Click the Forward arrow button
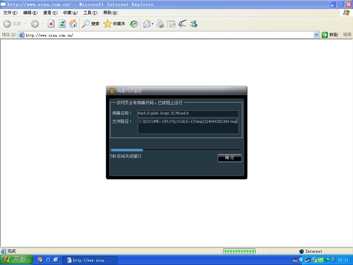The height and width of the screenshot is (265, 353). [35, 24]
